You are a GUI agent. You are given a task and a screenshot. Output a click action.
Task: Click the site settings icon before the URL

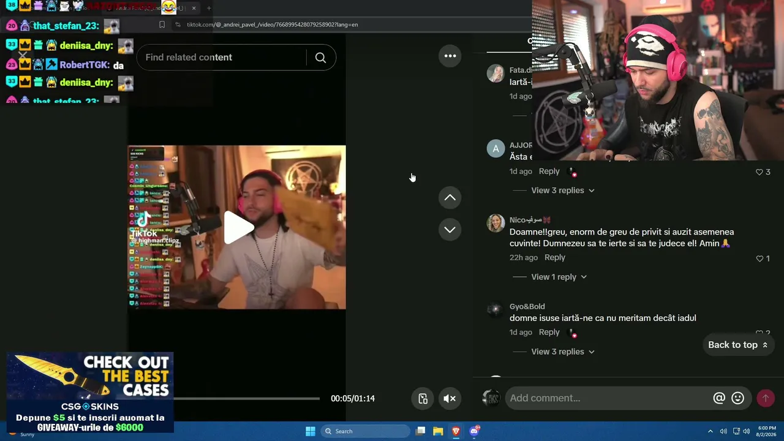[x=178, y=24]
